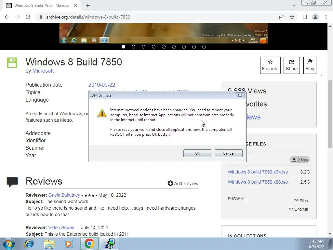
Task: Download Windows 8 build 7850 x64.iso
Action: point(258,172)
